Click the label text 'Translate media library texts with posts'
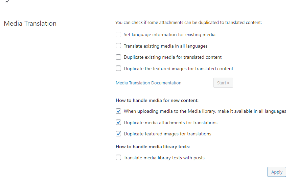299x185 pixels. [x=164, y=158]
